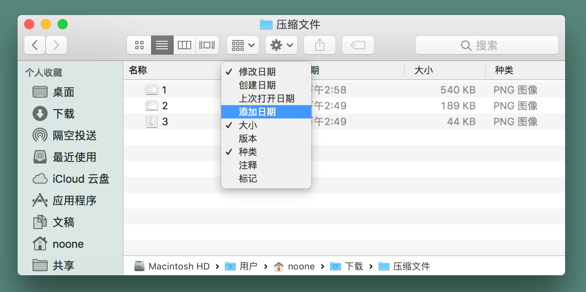Viewport: 586px width, 292px height.
Task: Open iCloud 云盘 in sidebar
Action: coord(81,179)
